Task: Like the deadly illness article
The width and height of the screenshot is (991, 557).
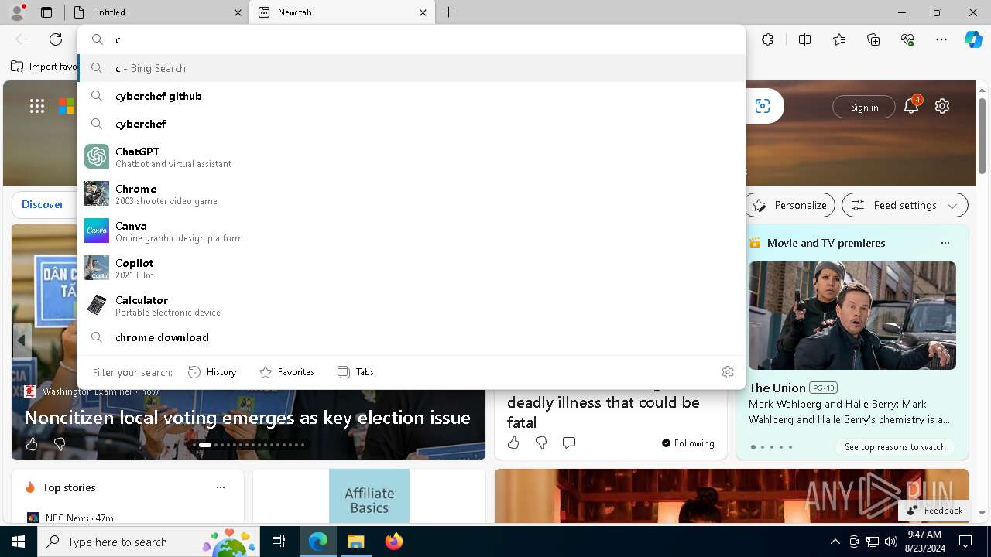Action: pos(513,443)
